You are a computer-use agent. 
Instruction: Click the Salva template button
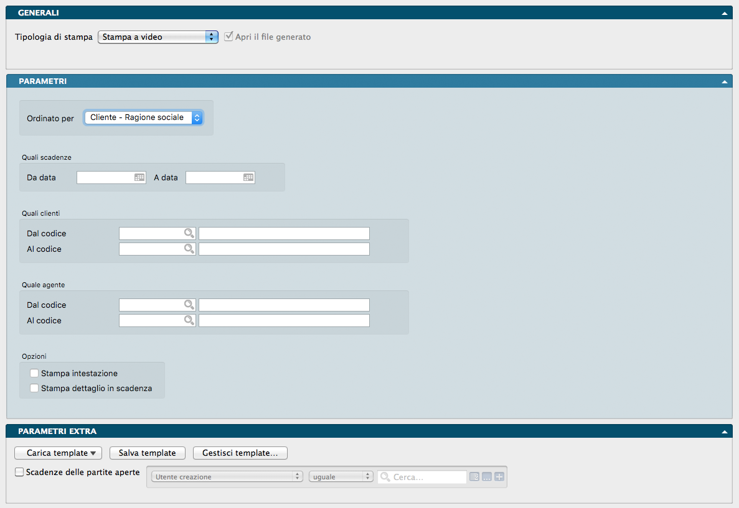point(148,453)
